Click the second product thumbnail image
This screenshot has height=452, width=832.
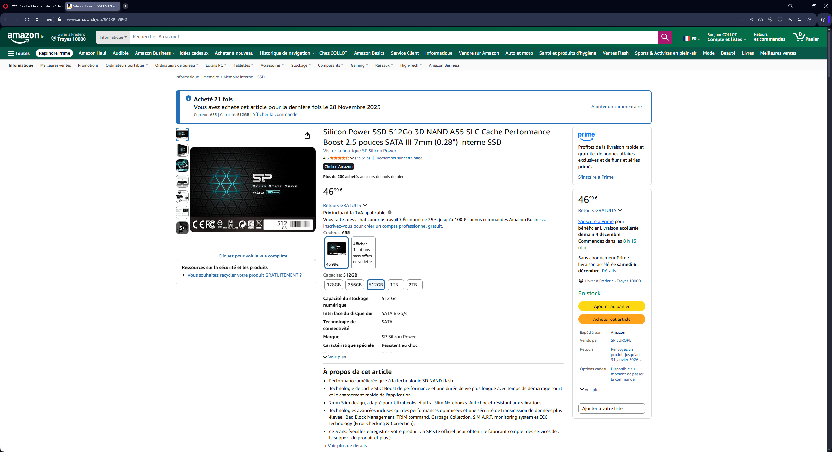point(182,150)
